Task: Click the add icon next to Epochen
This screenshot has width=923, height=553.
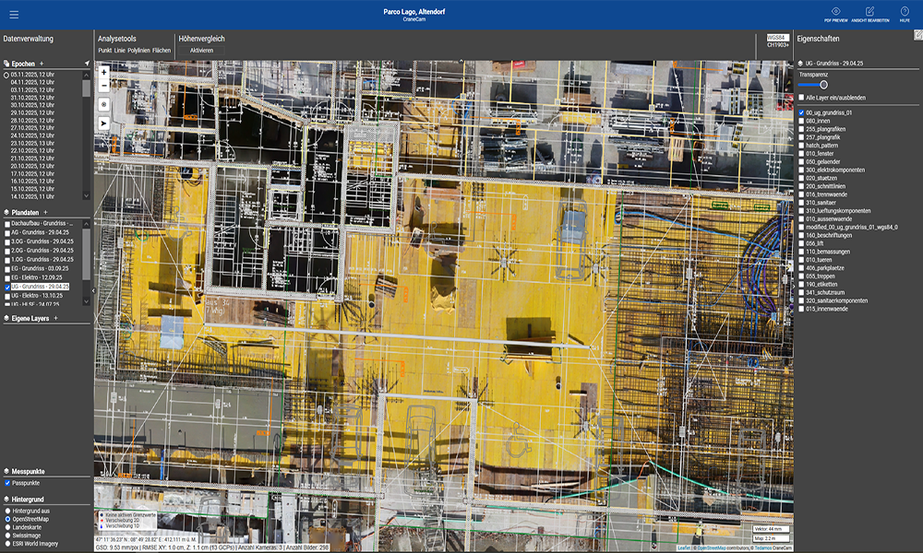Action: point(42,64)
